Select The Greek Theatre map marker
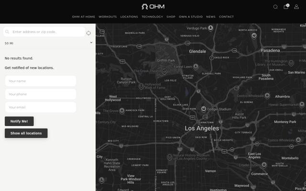Image resolution: width=306 pixels, height=191 pixels. (x=164, y=71)
